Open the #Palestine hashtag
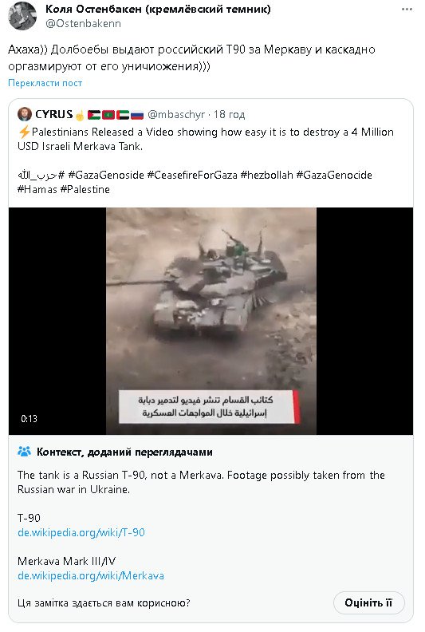425x632 pixels. [85, 189]
